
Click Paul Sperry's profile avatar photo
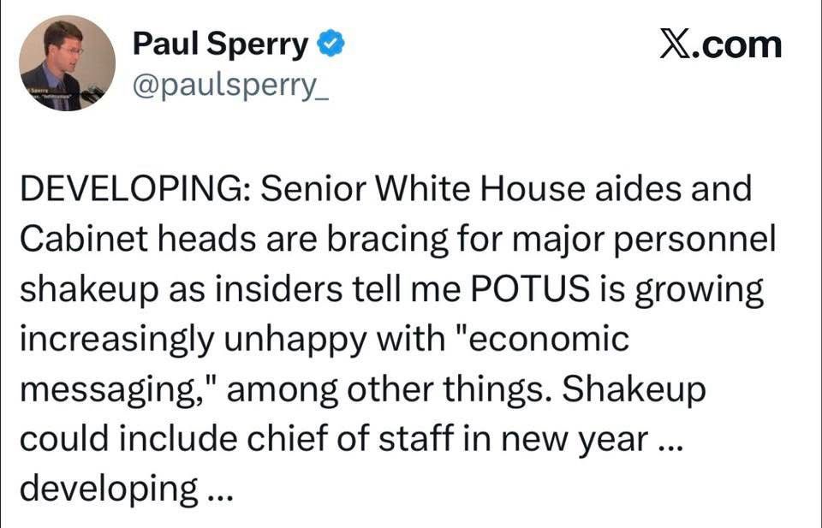67,64
